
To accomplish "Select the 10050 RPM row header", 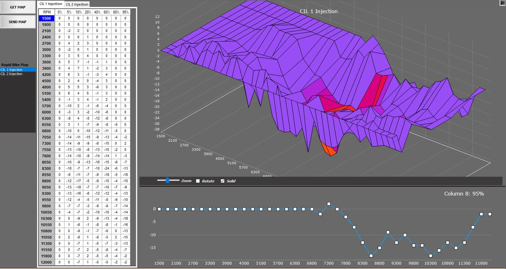I will point(46,212).
